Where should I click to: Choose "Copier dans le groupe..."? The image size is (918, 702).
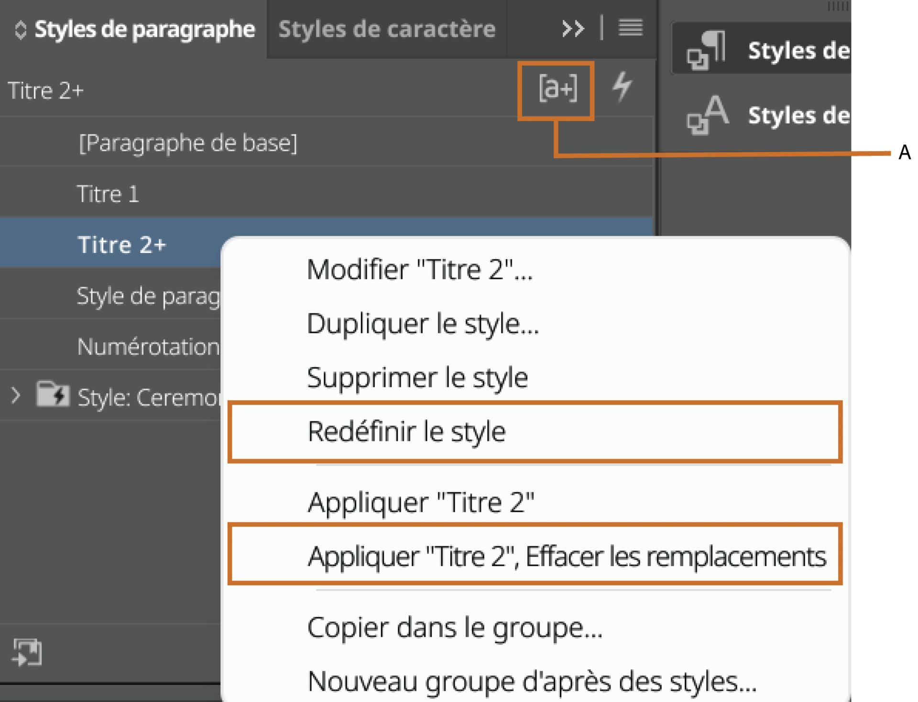pos(454,629)
